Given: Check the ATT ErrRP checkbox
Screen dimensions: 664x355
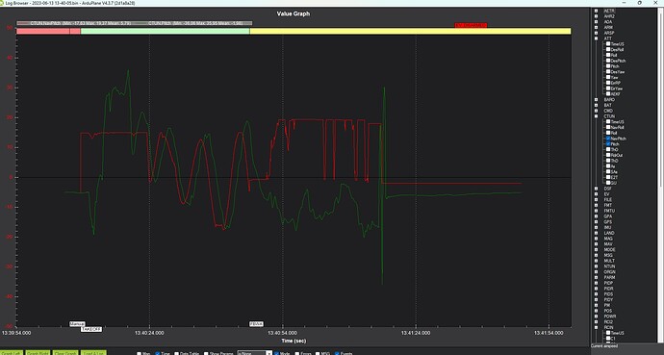Looking at the screenshot, I should [x=608, y=83].
